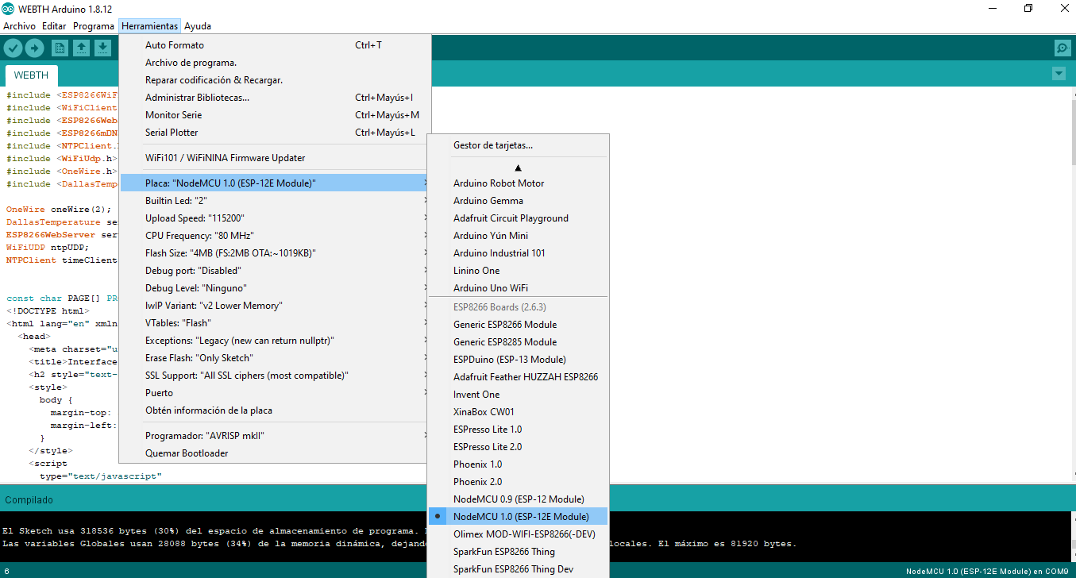The width and height of the screenshot is (1076, 578).
Task: Select the ESPresso Lite 1.0 board
Action: 518,430
